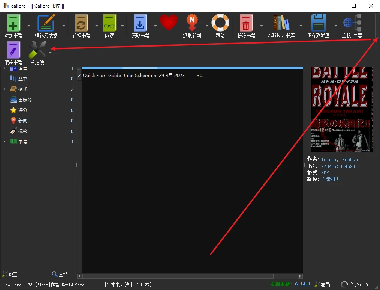Click the 布局 layout button
The height and width of the screenshot is (290, 380).
(323, 284)
